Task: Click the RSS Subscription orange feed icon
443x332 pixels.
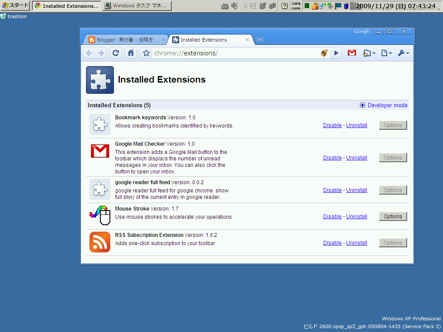Action: pyautogui.click(x=100, y=242)
